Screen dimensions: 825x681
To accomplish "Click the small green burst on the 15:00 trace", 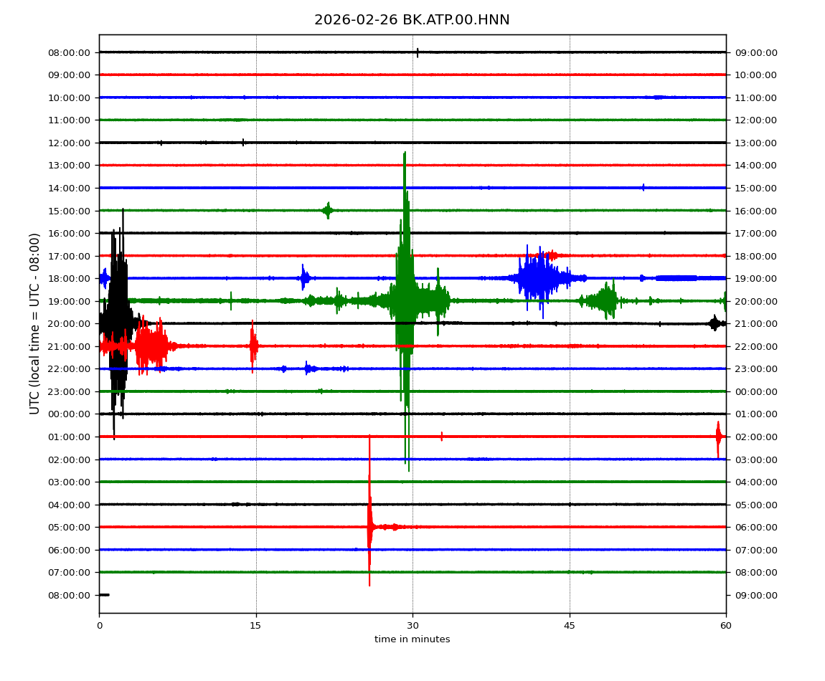I will pyautogui.click(x=328, y=210).
